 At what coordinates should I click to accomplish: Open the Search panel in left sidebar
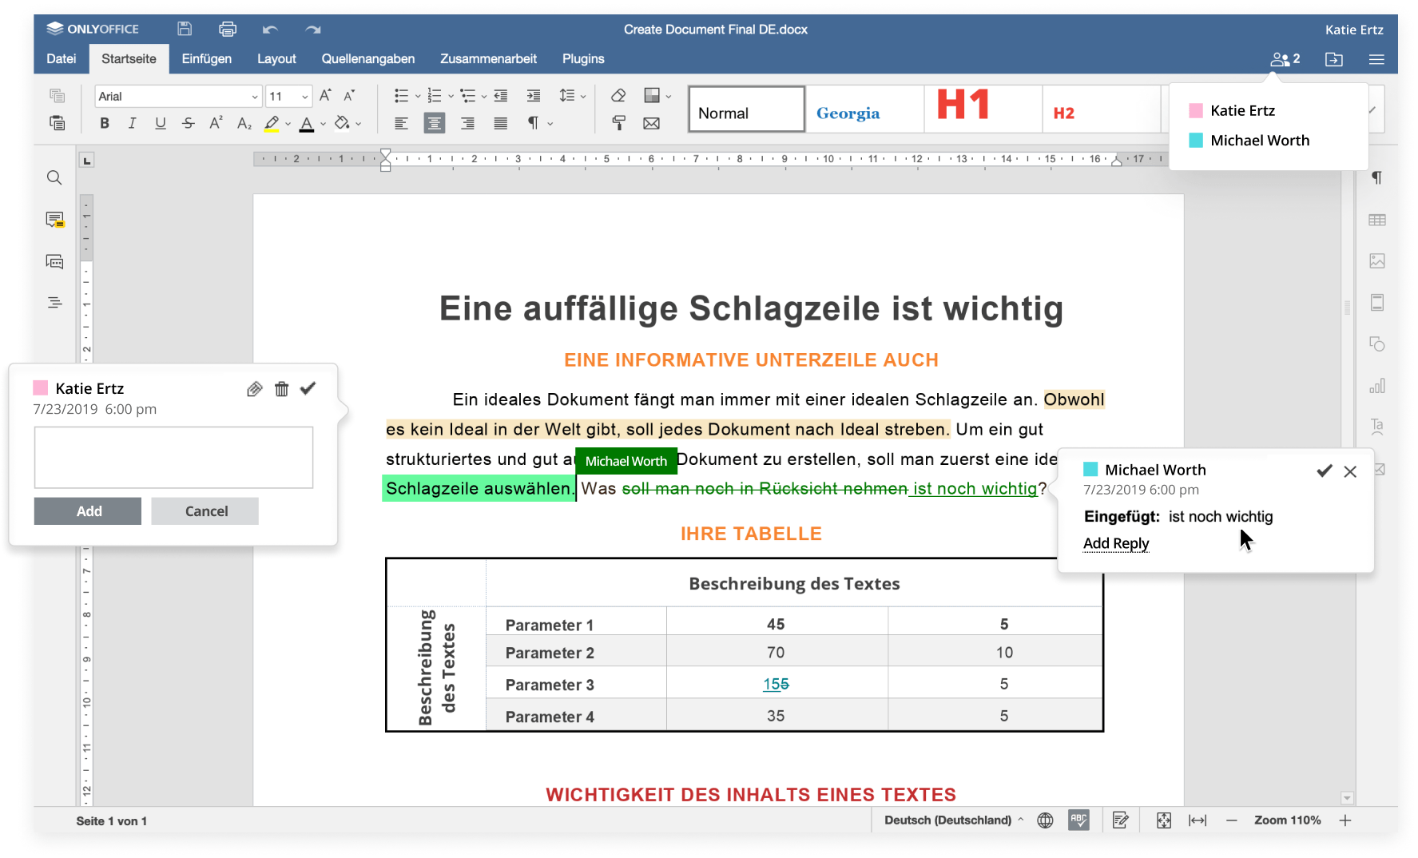click(54, 177)
